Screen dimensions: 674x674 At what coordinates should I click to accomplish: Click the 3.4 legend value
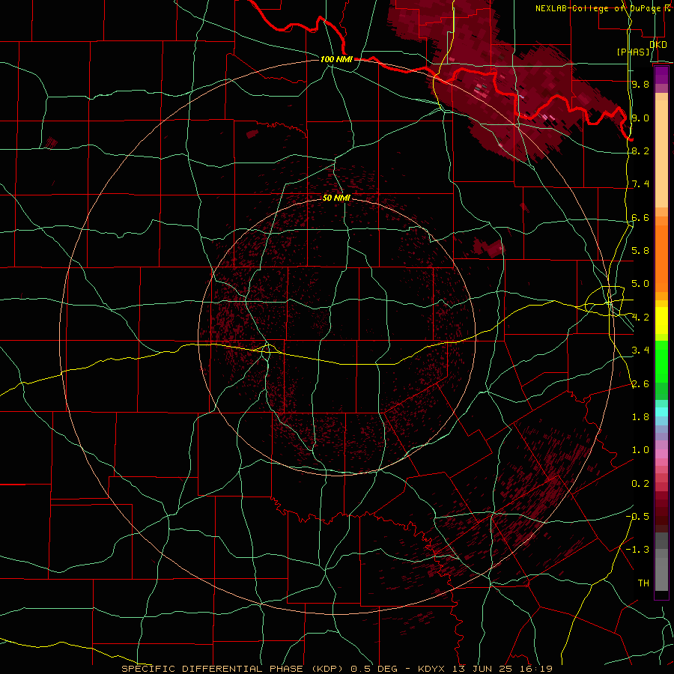[640, 350]
